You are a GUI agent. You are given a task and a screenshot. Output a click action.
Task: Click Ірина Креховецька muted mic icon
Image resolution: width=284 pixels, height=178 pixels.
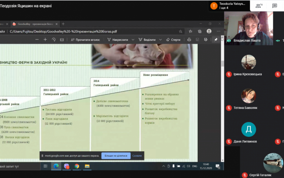[229, 74]
